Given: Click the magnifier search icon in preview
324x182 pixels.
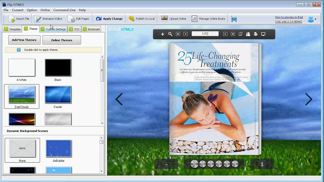Looking at the screenshot, I should [x=170, y=34].
